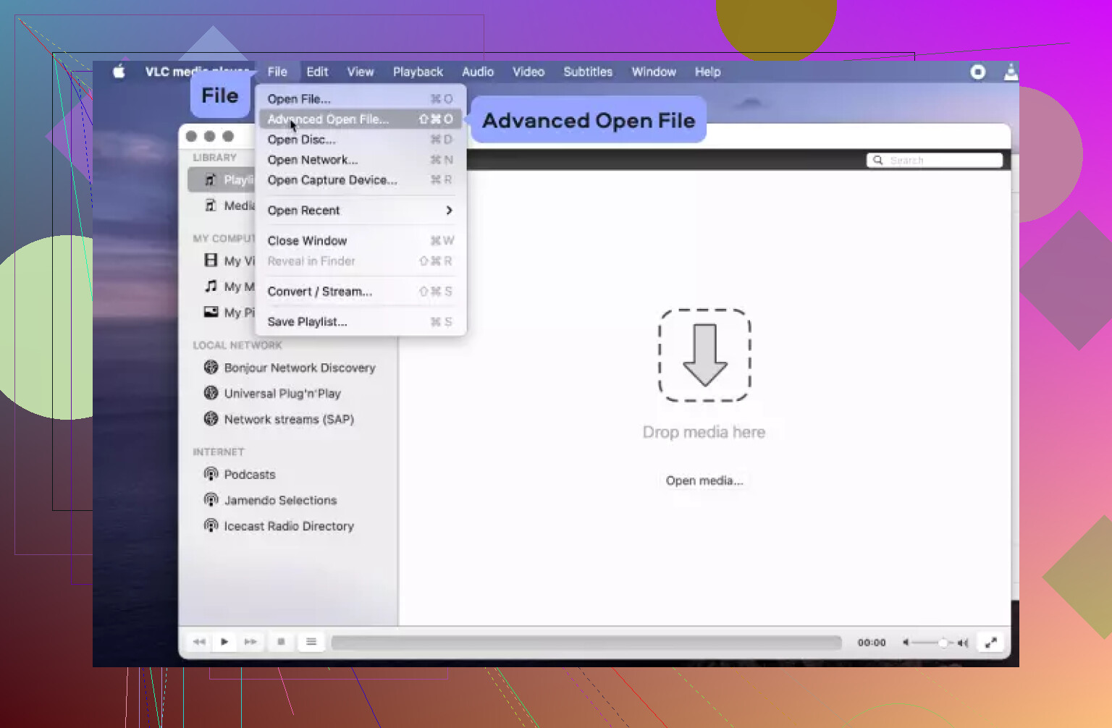Open the Apple menu
Screen dimensions: 1112x728
(x=119, y=71)
